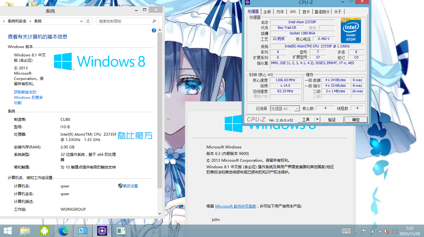424x237 pixels.
Task: Open the blue help question mark icon
Action: coord(154,30)
